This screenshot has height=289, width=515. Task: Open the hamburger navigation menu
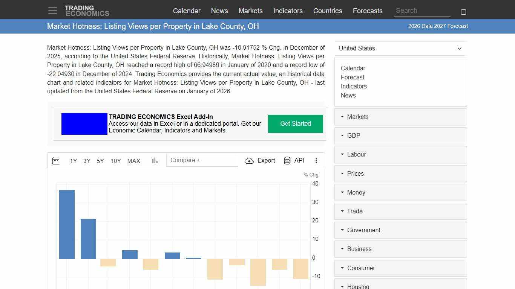[x=52, y=10]
